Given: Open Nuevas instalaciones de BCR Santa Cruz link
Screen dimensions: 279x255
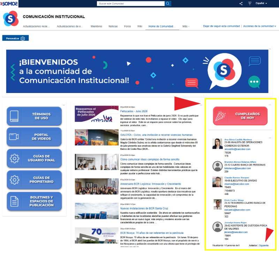Looking at the screenshot, I should click(x=144, y=208).
